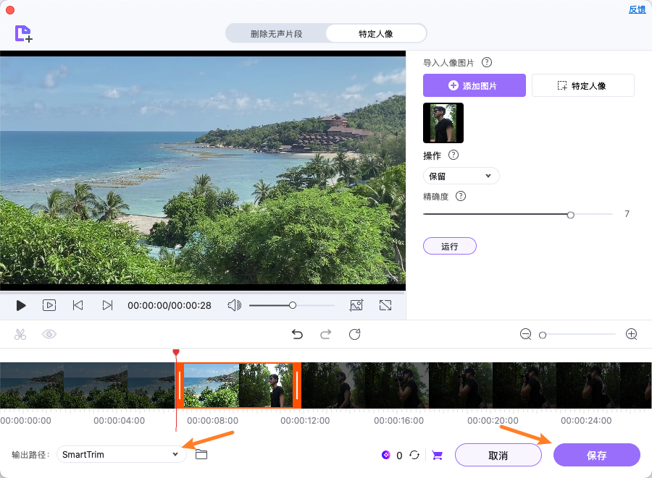Click the redo icon above the timeline
The image size is (652, 478).
pos(325,334)
